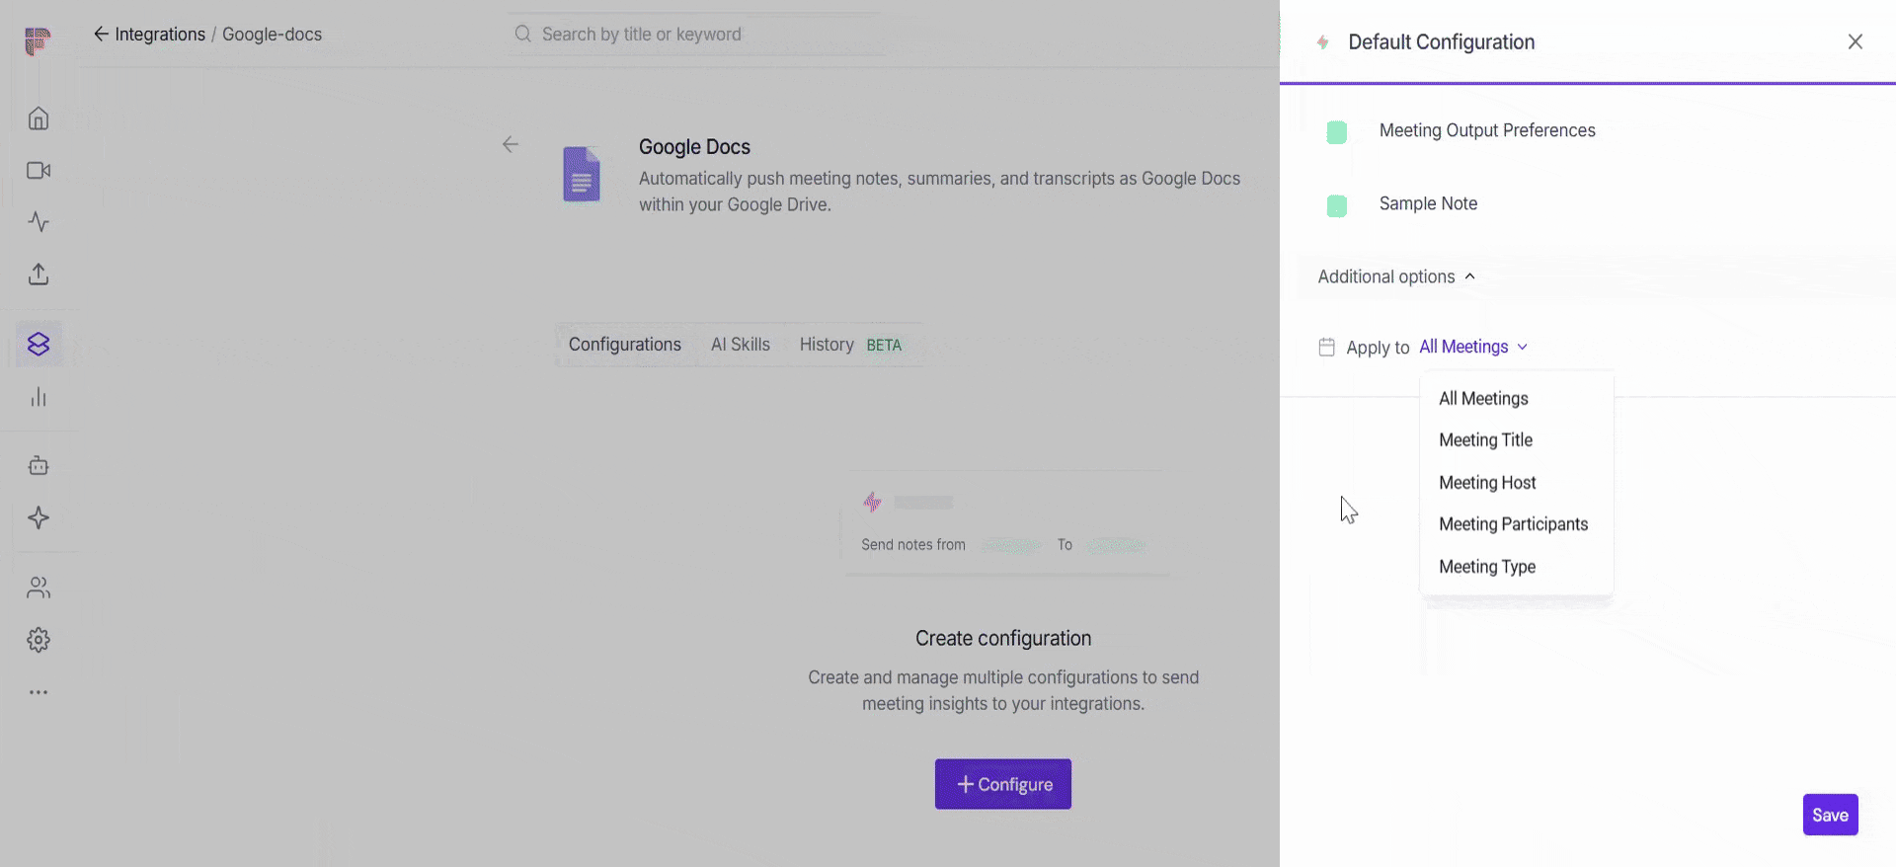The width and height of the screenshot is (1896, 867).
Task: Open the team members icon
Action: pyautogui.click(x=39, y=589)
